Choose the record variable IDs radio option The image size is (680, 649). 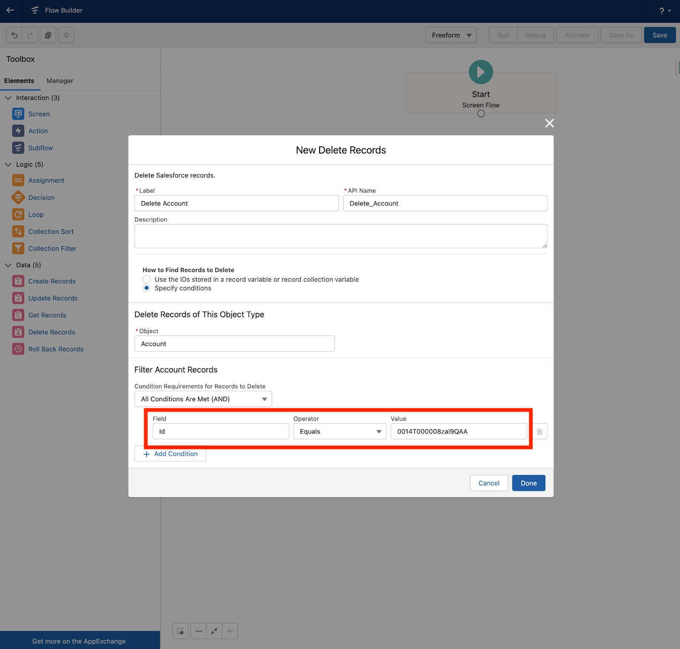(147, 279)
